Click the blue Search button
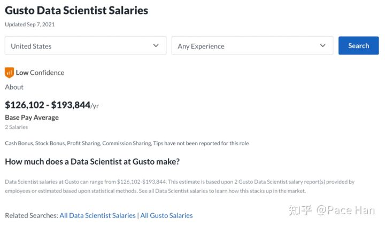Screen dimensions: 385x226 point(358,45)
